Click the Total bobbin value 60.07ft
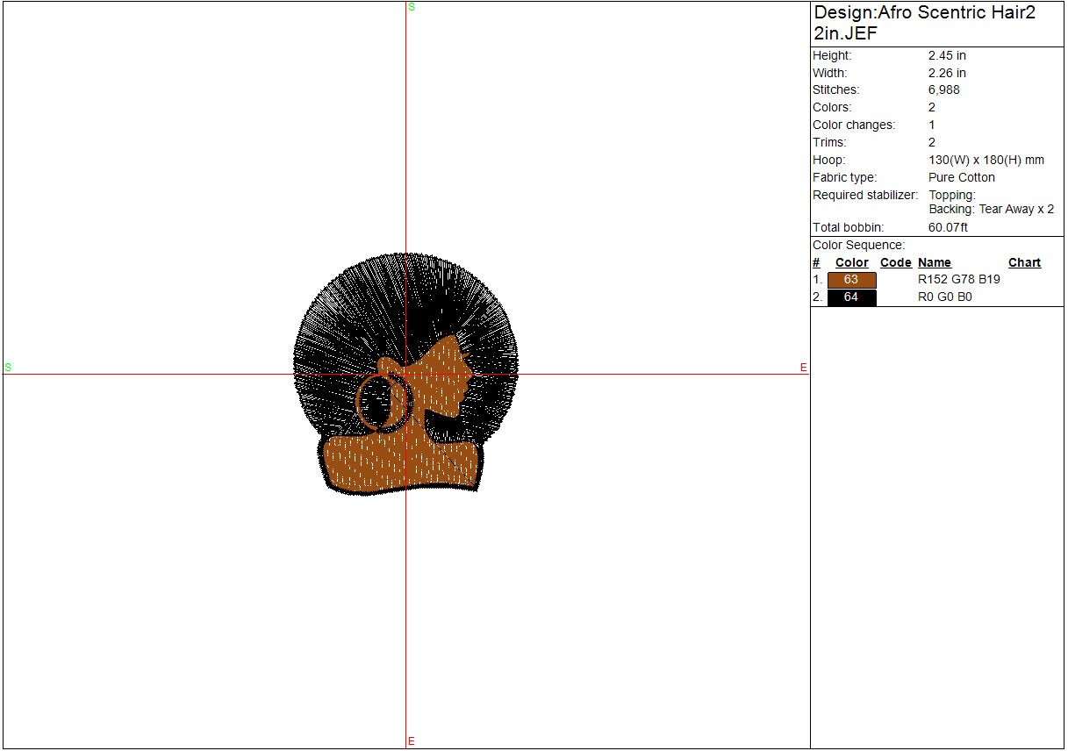 pyautogui.click(x=948, y=227)
